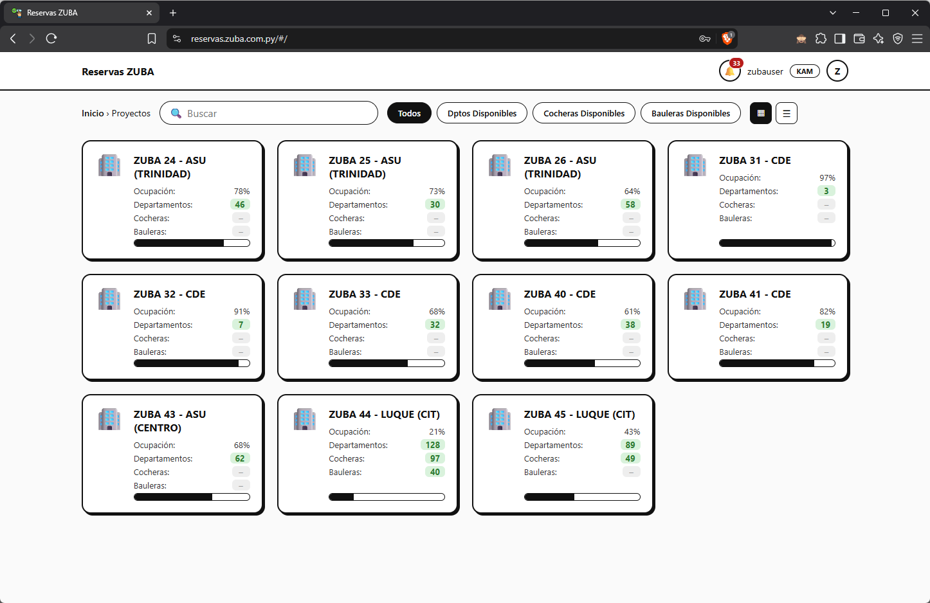Click the Proyectos breadcrumb text
The image size is (930, 603).
tap(131, 113)
